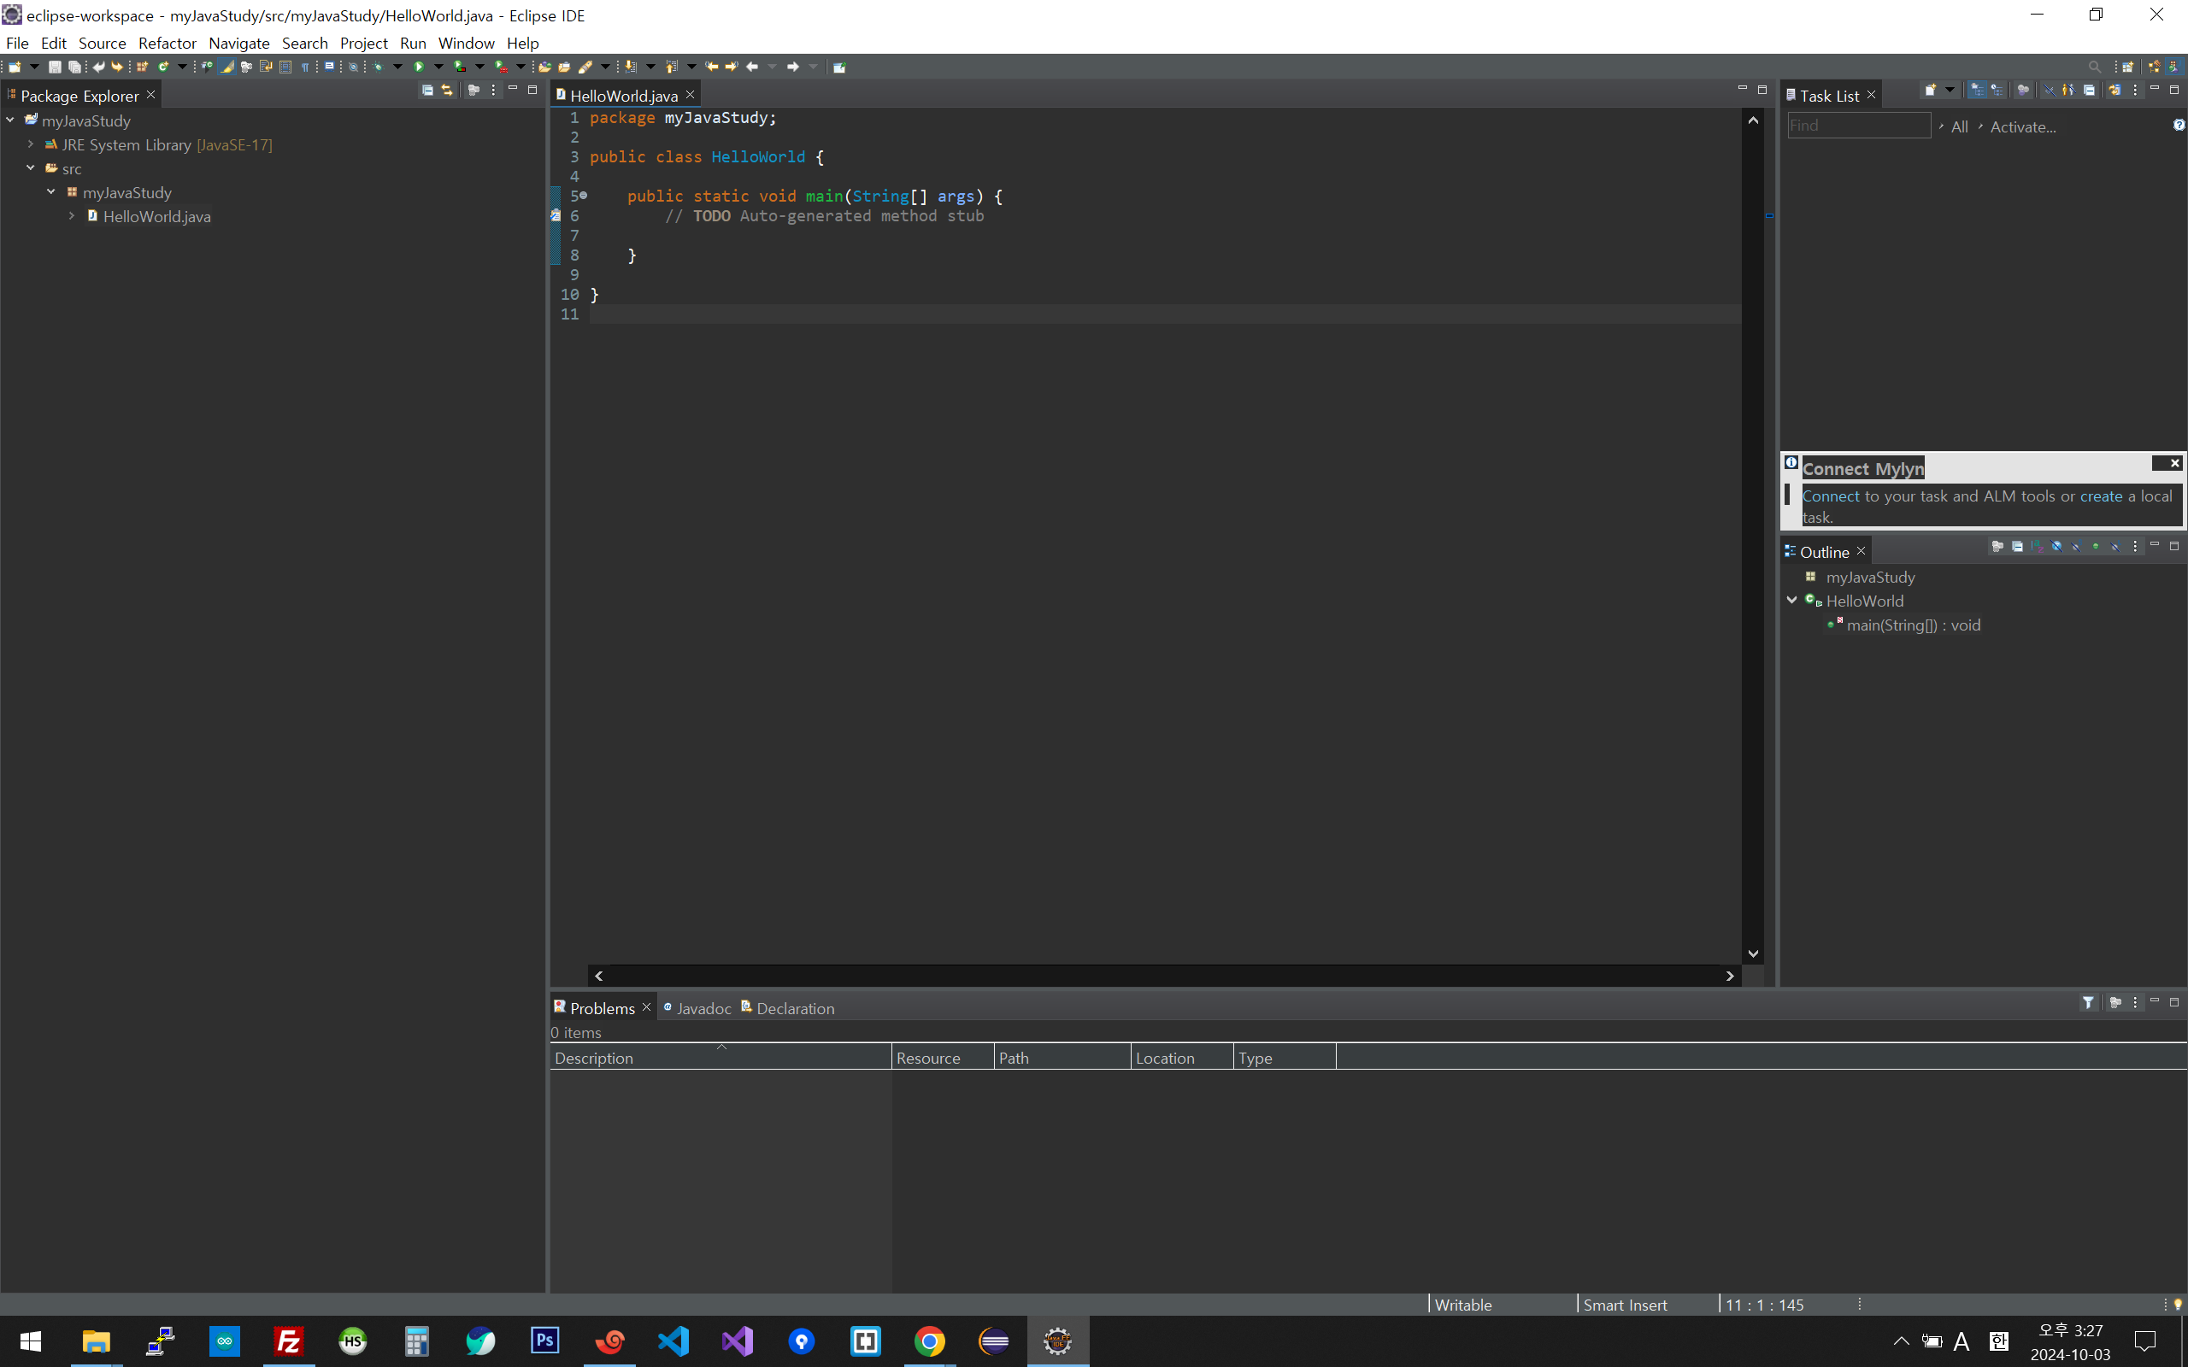Click the Save toolbar icon
Viewport: 2188px width, 1367px height.
pos(56,67)
